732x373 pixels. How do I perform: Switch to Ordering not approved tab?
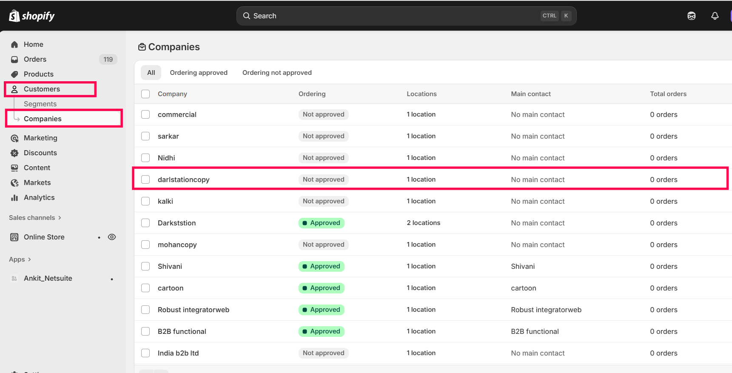click(x=277, y=73)
